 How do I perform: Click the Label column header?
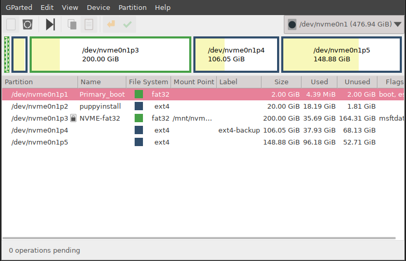239,82
